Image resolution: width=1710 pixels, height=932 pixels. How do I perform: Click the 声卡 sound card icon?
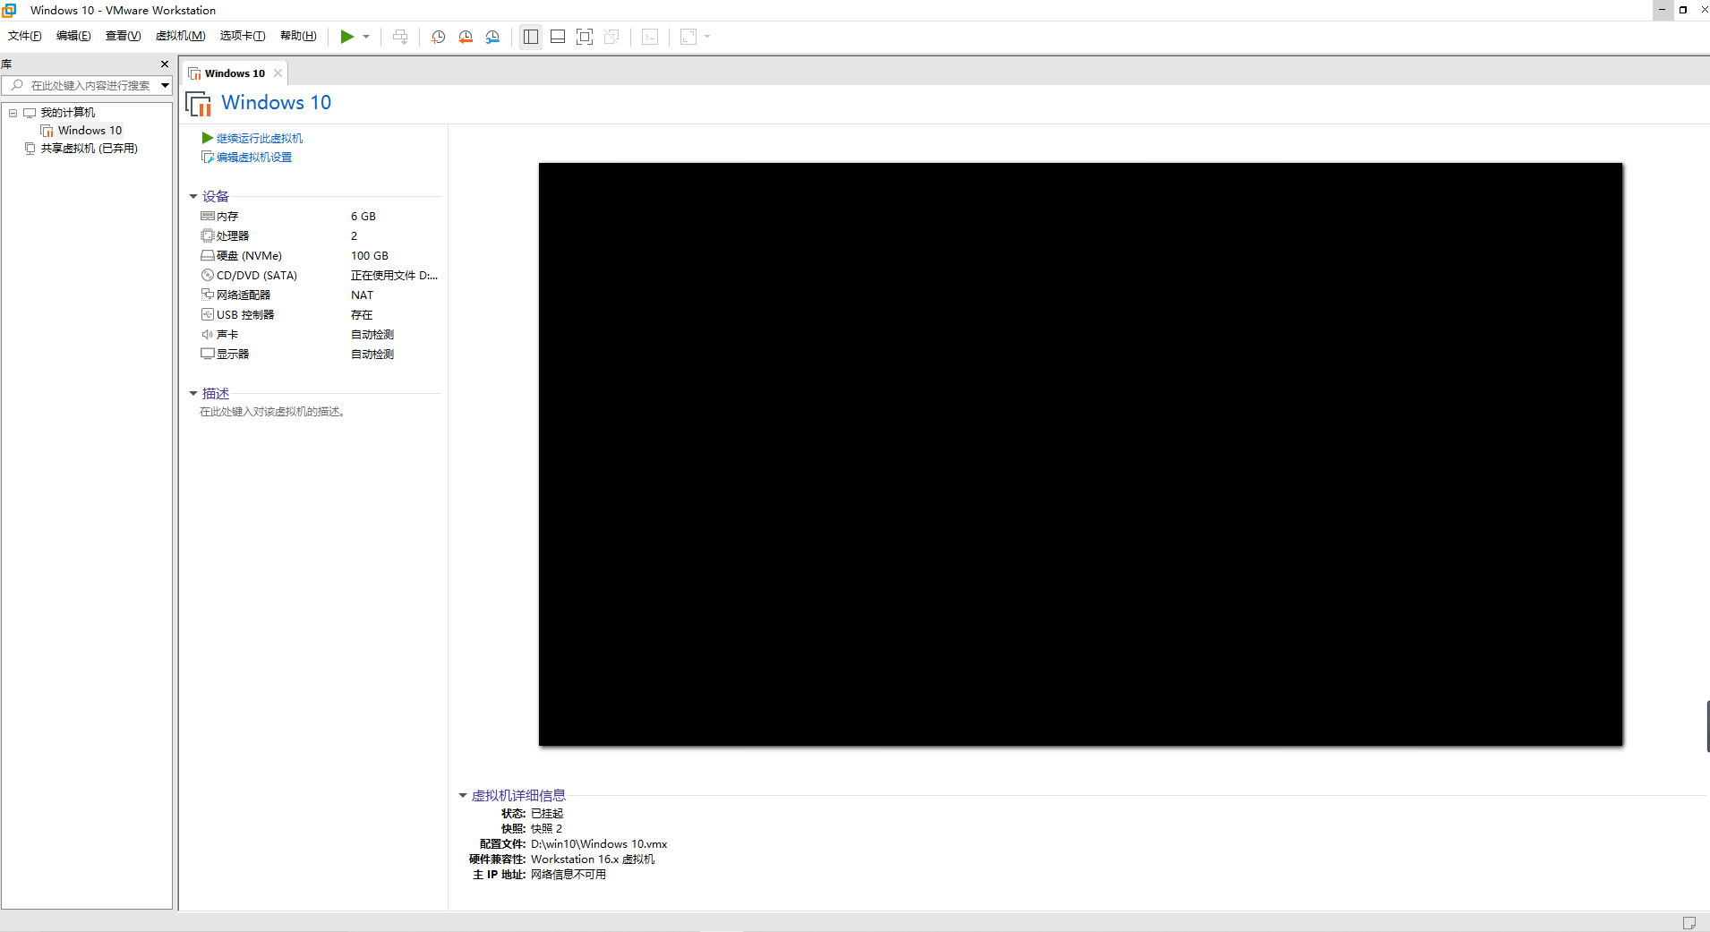click(208, 335)
